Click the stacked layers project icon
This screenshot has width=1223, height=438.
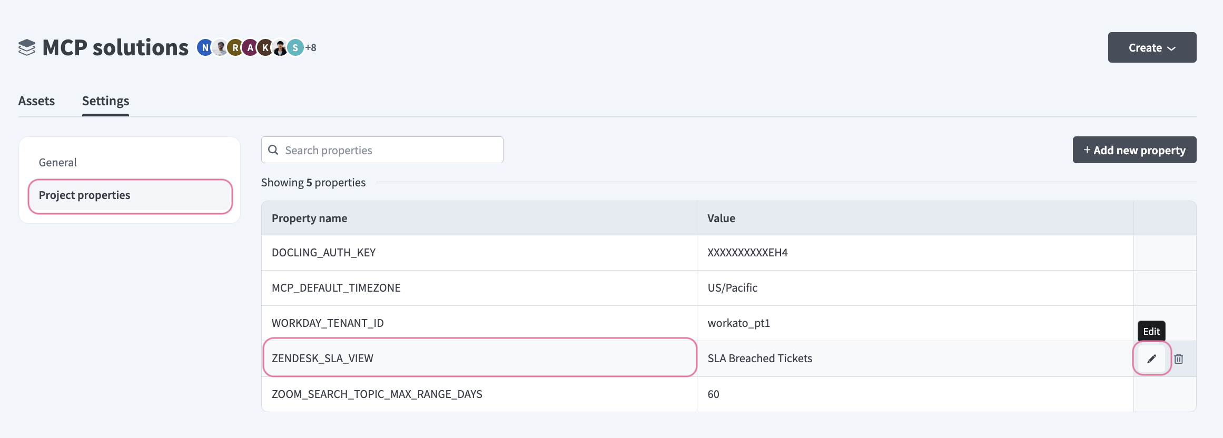click(x=27, y=47)
